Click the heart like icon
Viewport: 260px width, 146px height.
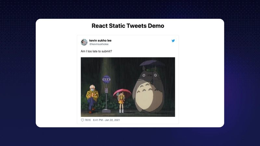83,120
